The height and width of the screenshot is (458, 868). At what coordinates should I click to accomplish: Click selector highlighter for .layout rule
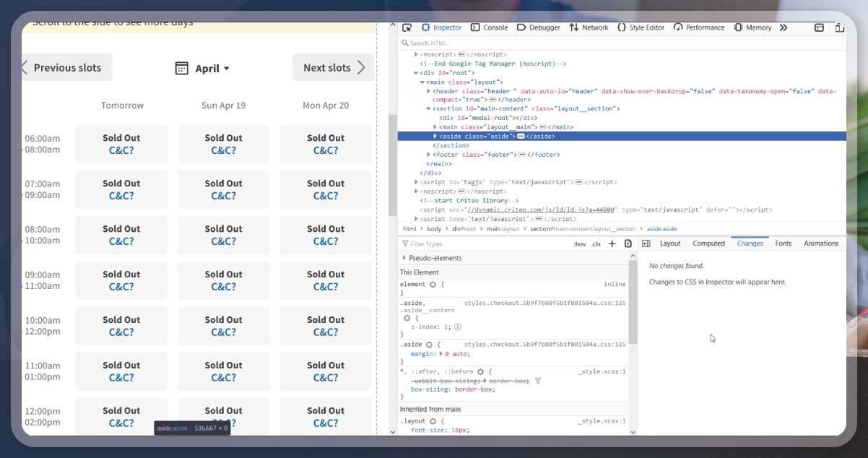click(x=433, y=421)
